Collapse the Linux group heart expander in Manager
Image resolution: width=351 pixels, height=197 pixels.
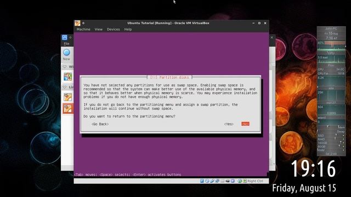coord(65,86)
